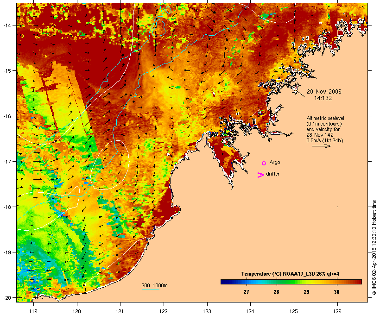The image size is (380, 315).
Task: Click the latitude axis label -18
Action: coord(6,207)
